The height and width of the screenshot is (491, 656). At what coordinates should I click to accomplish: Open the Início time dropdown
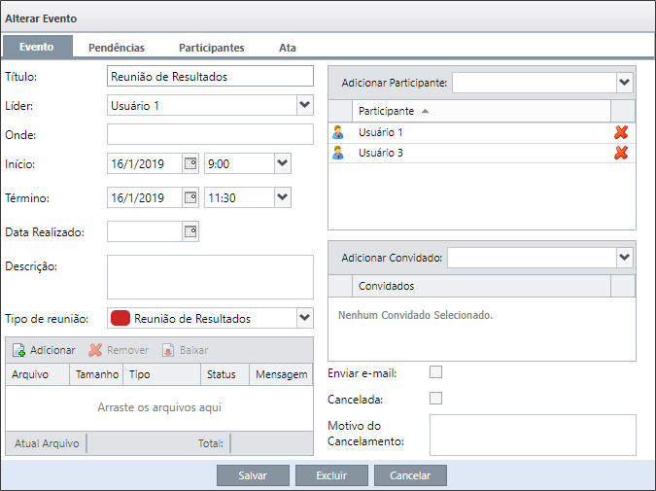283,163
